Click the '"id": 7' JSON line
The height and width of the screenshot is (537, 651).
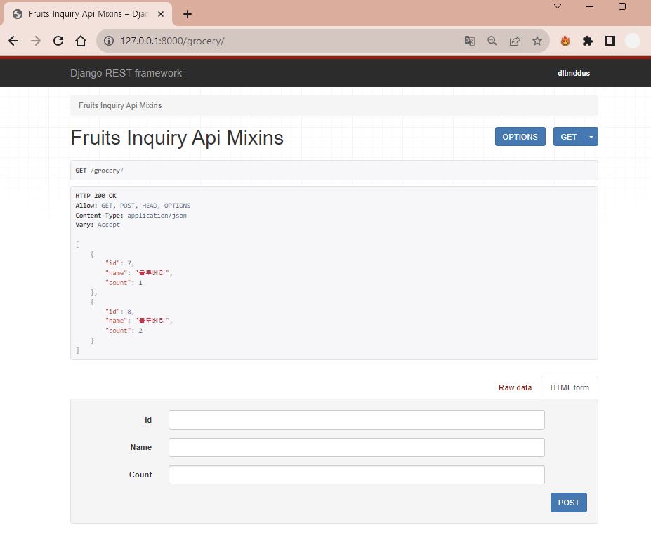[x=119, y=263]
